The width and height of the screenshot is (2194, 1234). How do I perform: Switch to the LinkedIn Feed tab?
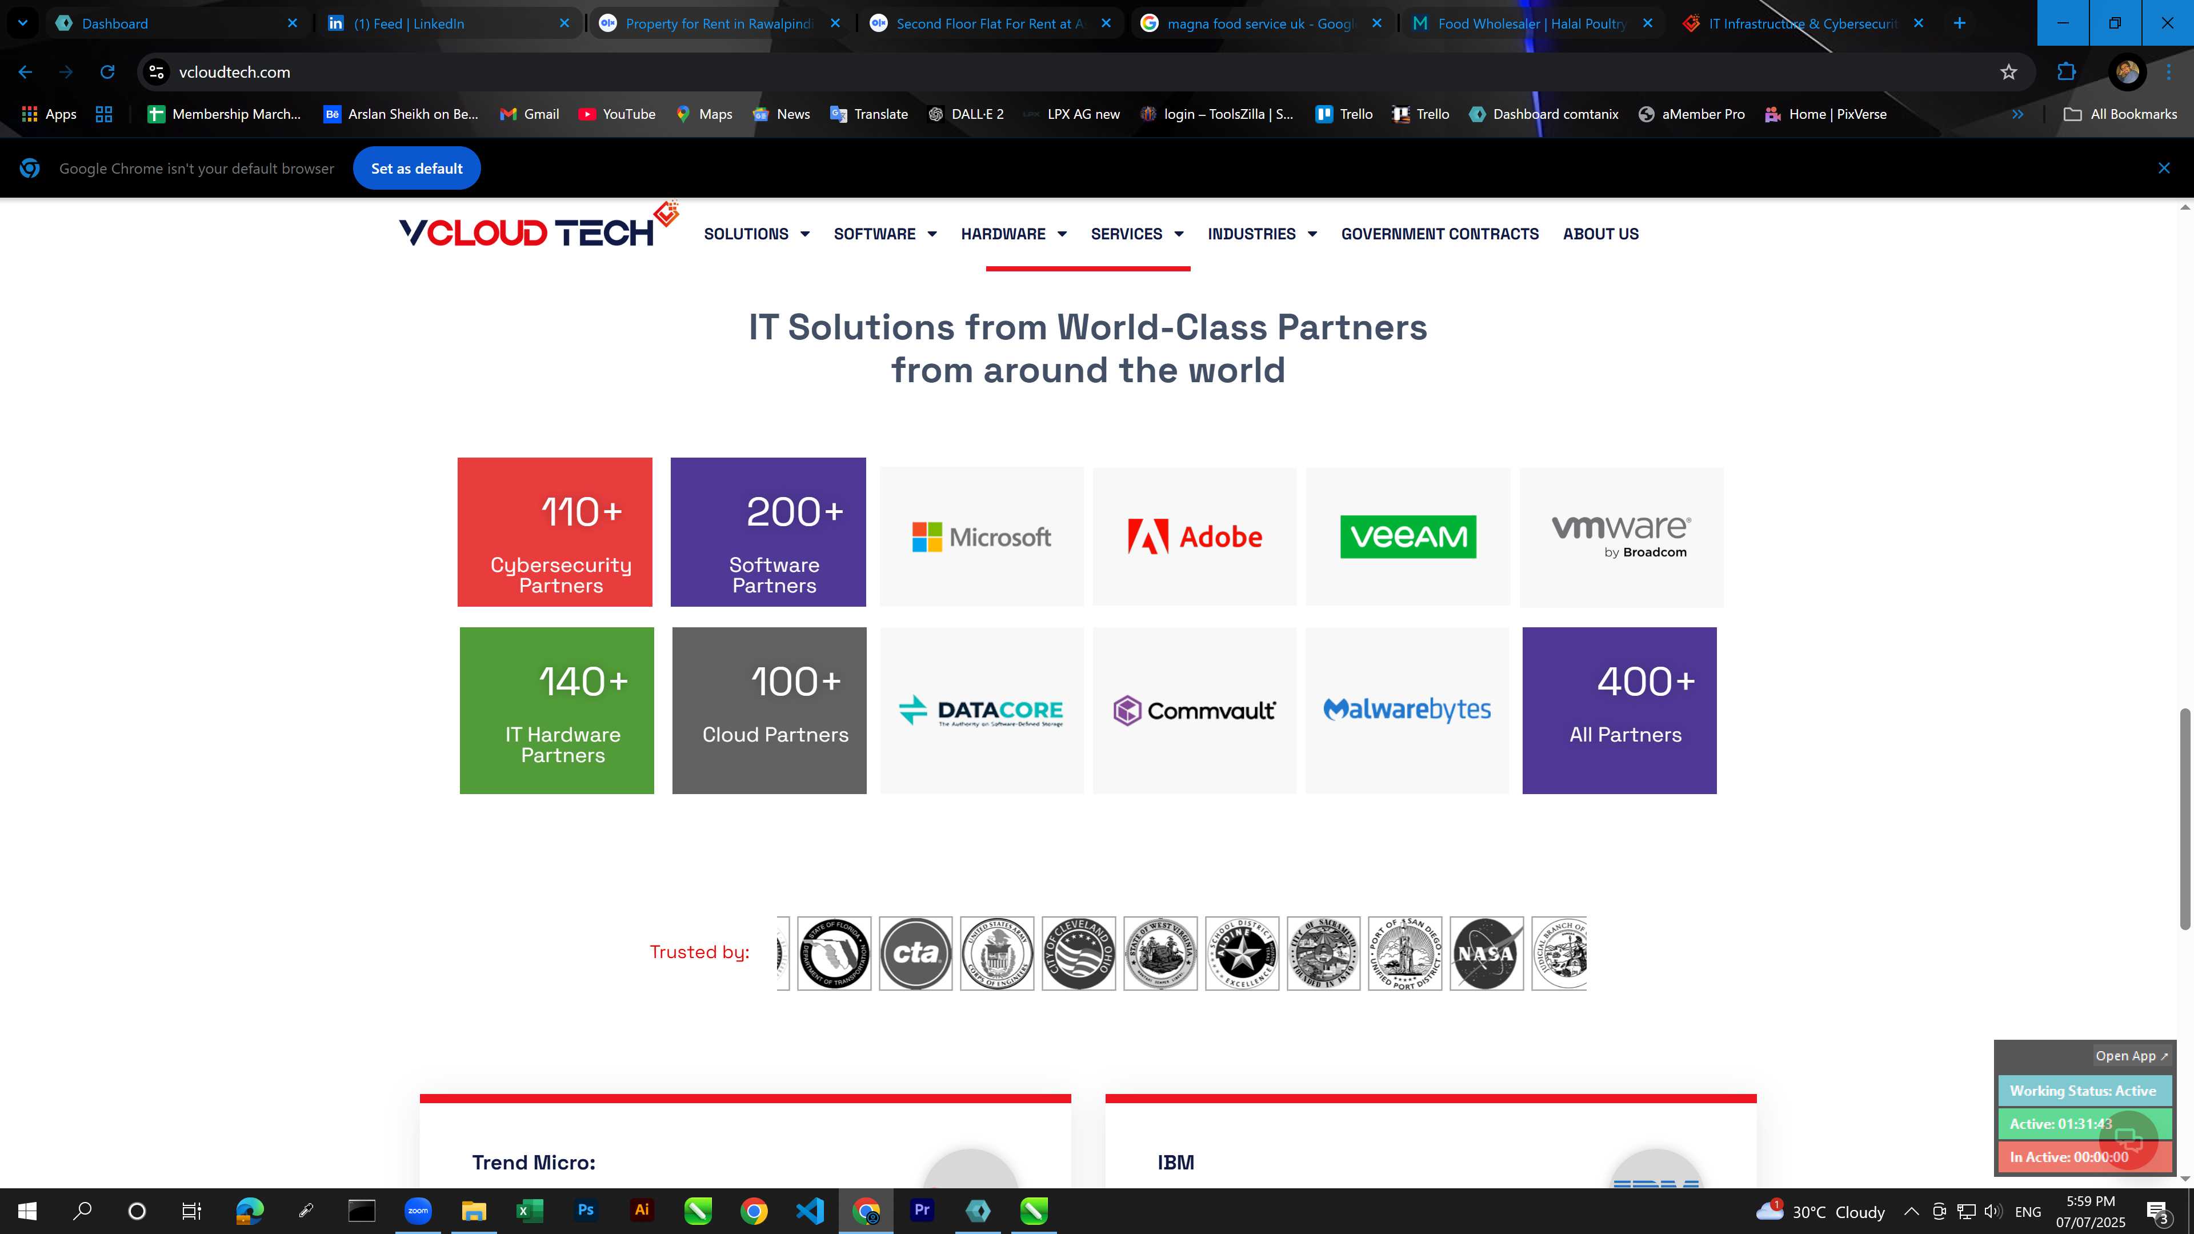[450, 23]
